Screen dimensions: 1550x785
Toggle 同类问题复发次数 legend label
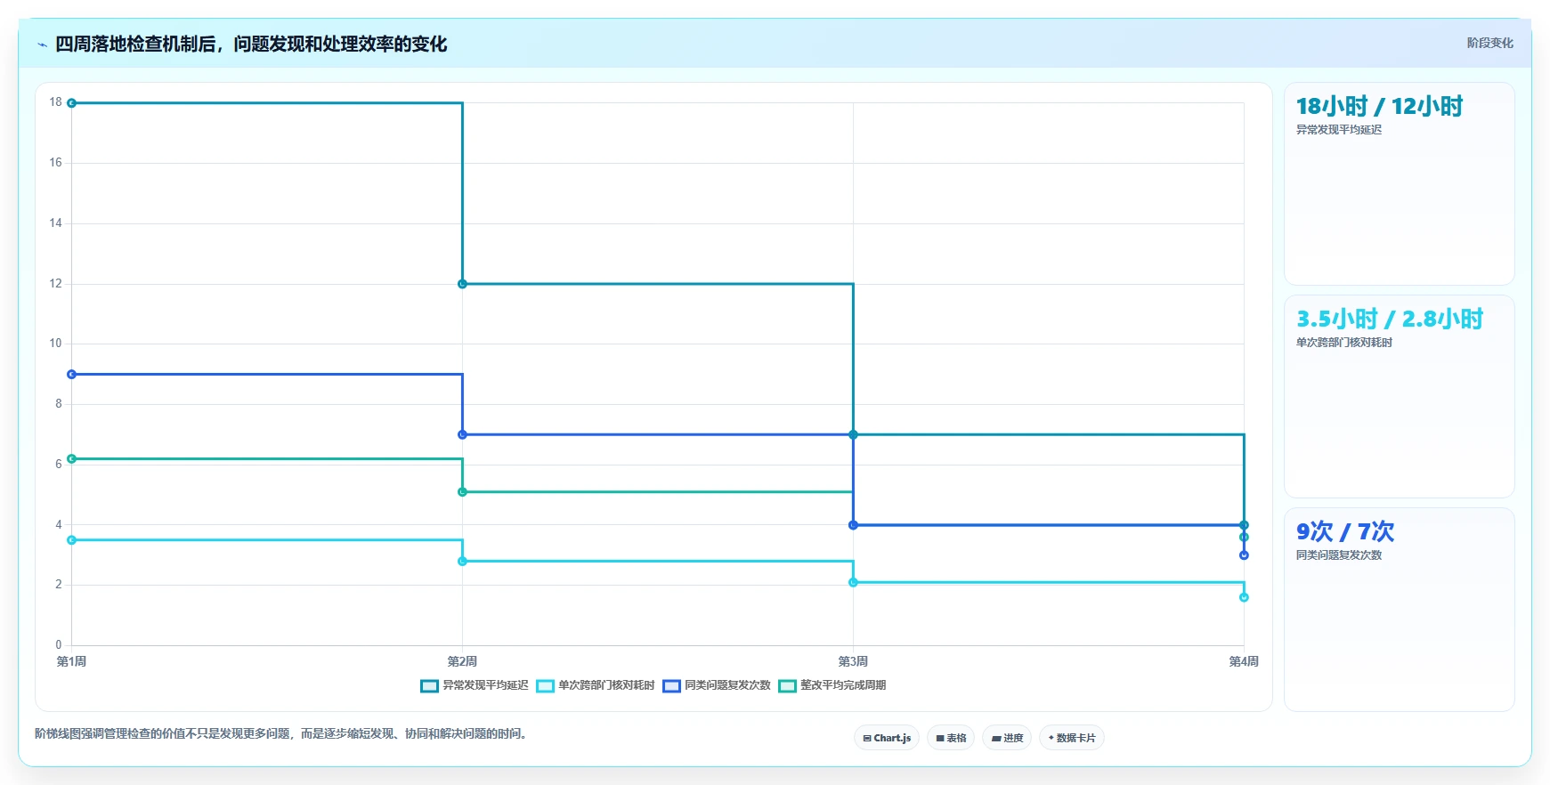click(727, 685)
